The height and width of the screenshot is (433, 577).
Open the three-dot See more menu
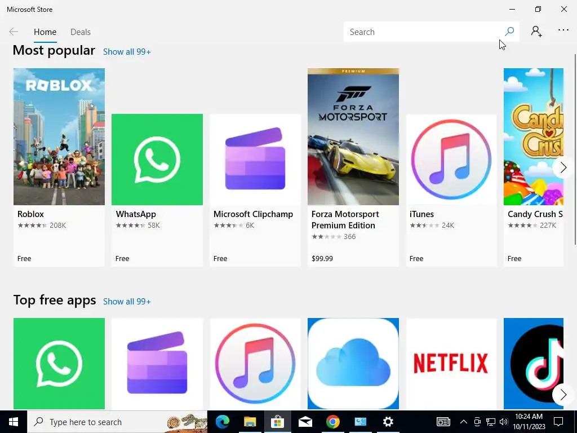click(x=563, y=30)
